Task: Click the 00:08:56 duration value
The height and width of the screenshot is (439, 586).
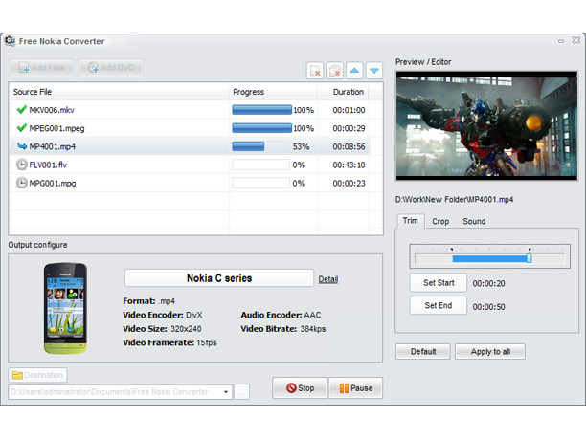Action: [349, 146]
